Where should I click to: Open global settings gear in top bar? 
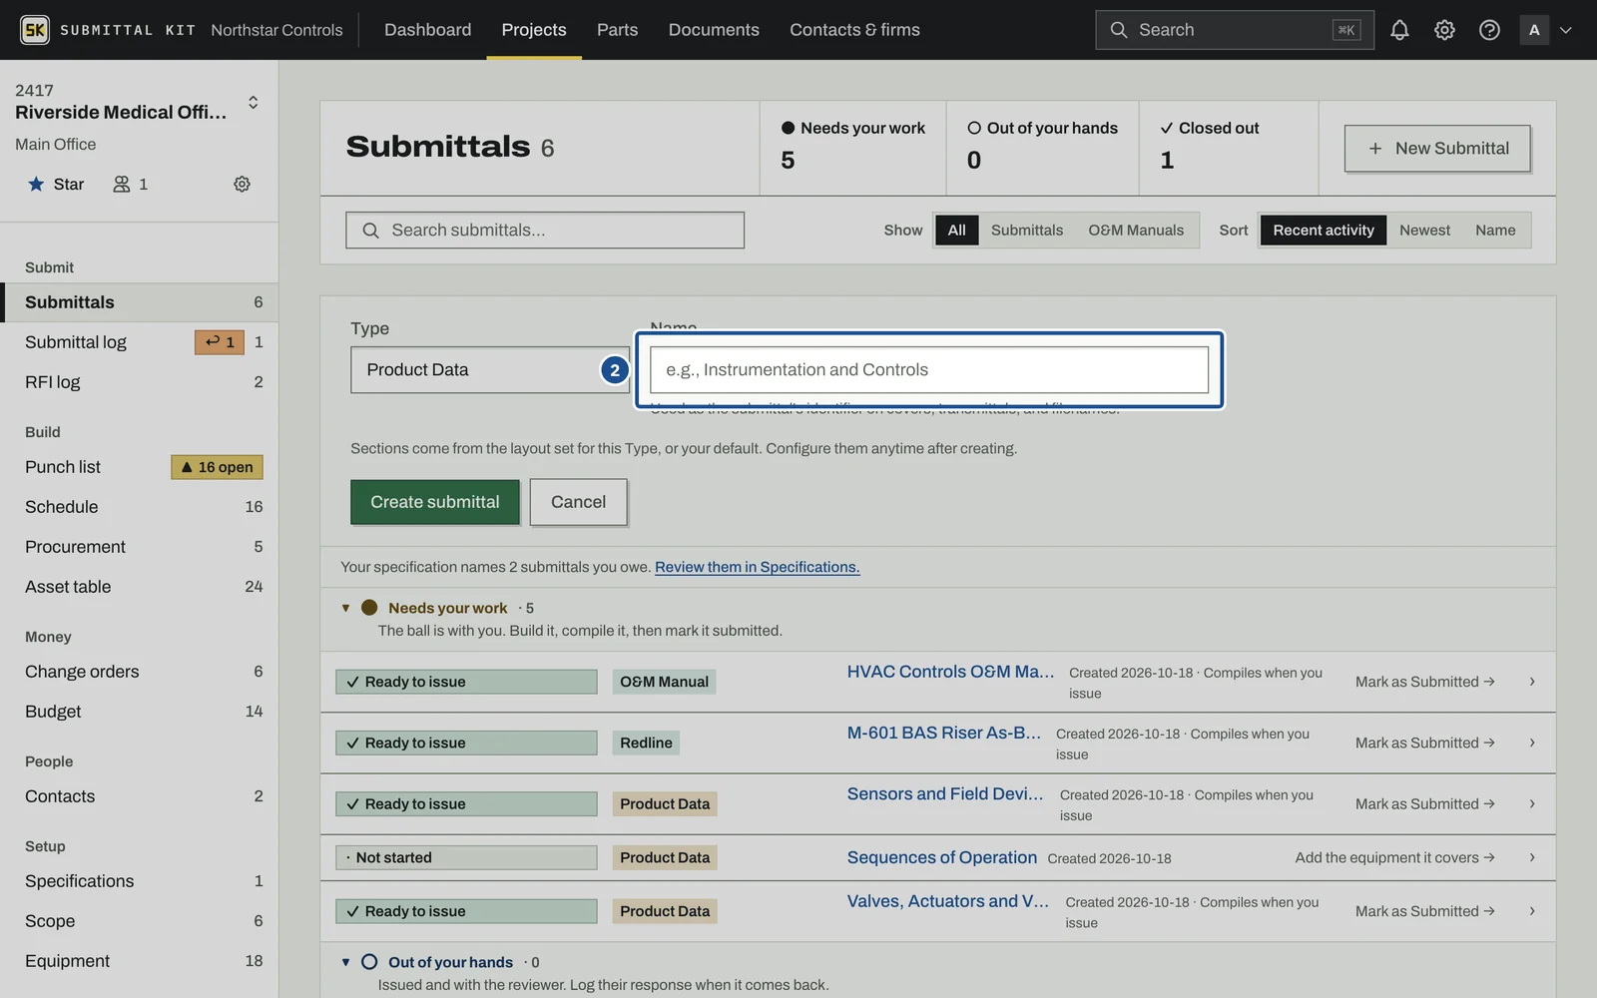click(1444, 30)
